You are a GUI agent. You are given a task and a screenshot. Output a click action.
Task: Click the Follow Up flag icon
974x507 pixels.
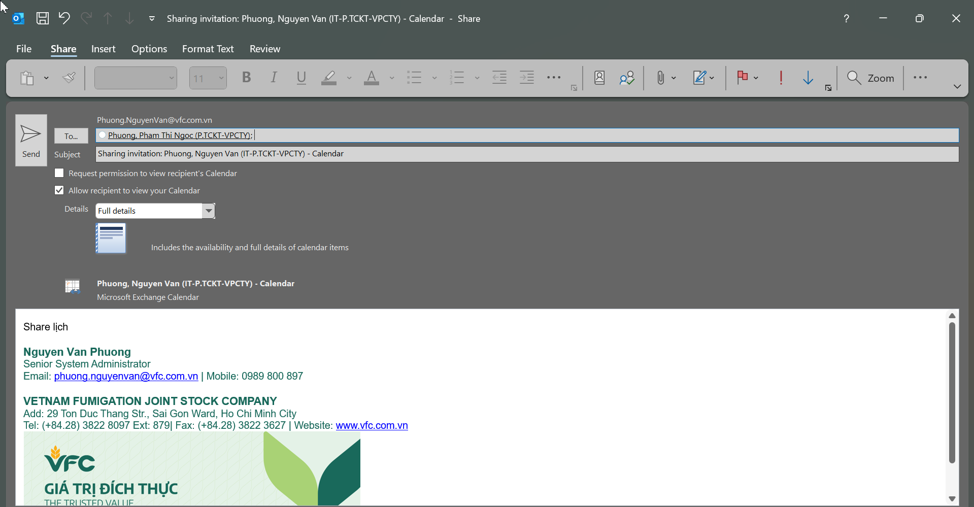tap(742, 78)
